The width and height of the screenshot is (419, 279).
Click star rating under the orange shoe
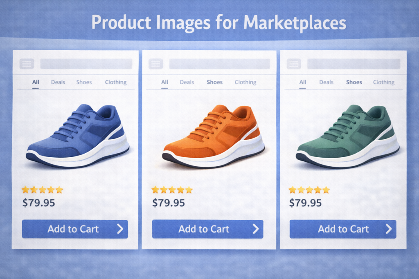pyautogui.click(x=172, y=190)
